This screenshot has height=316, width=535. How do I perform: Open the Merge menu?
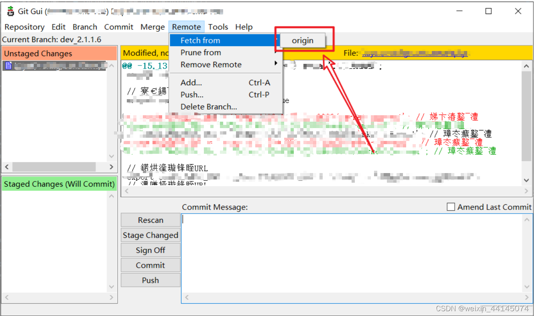[153, 27]
